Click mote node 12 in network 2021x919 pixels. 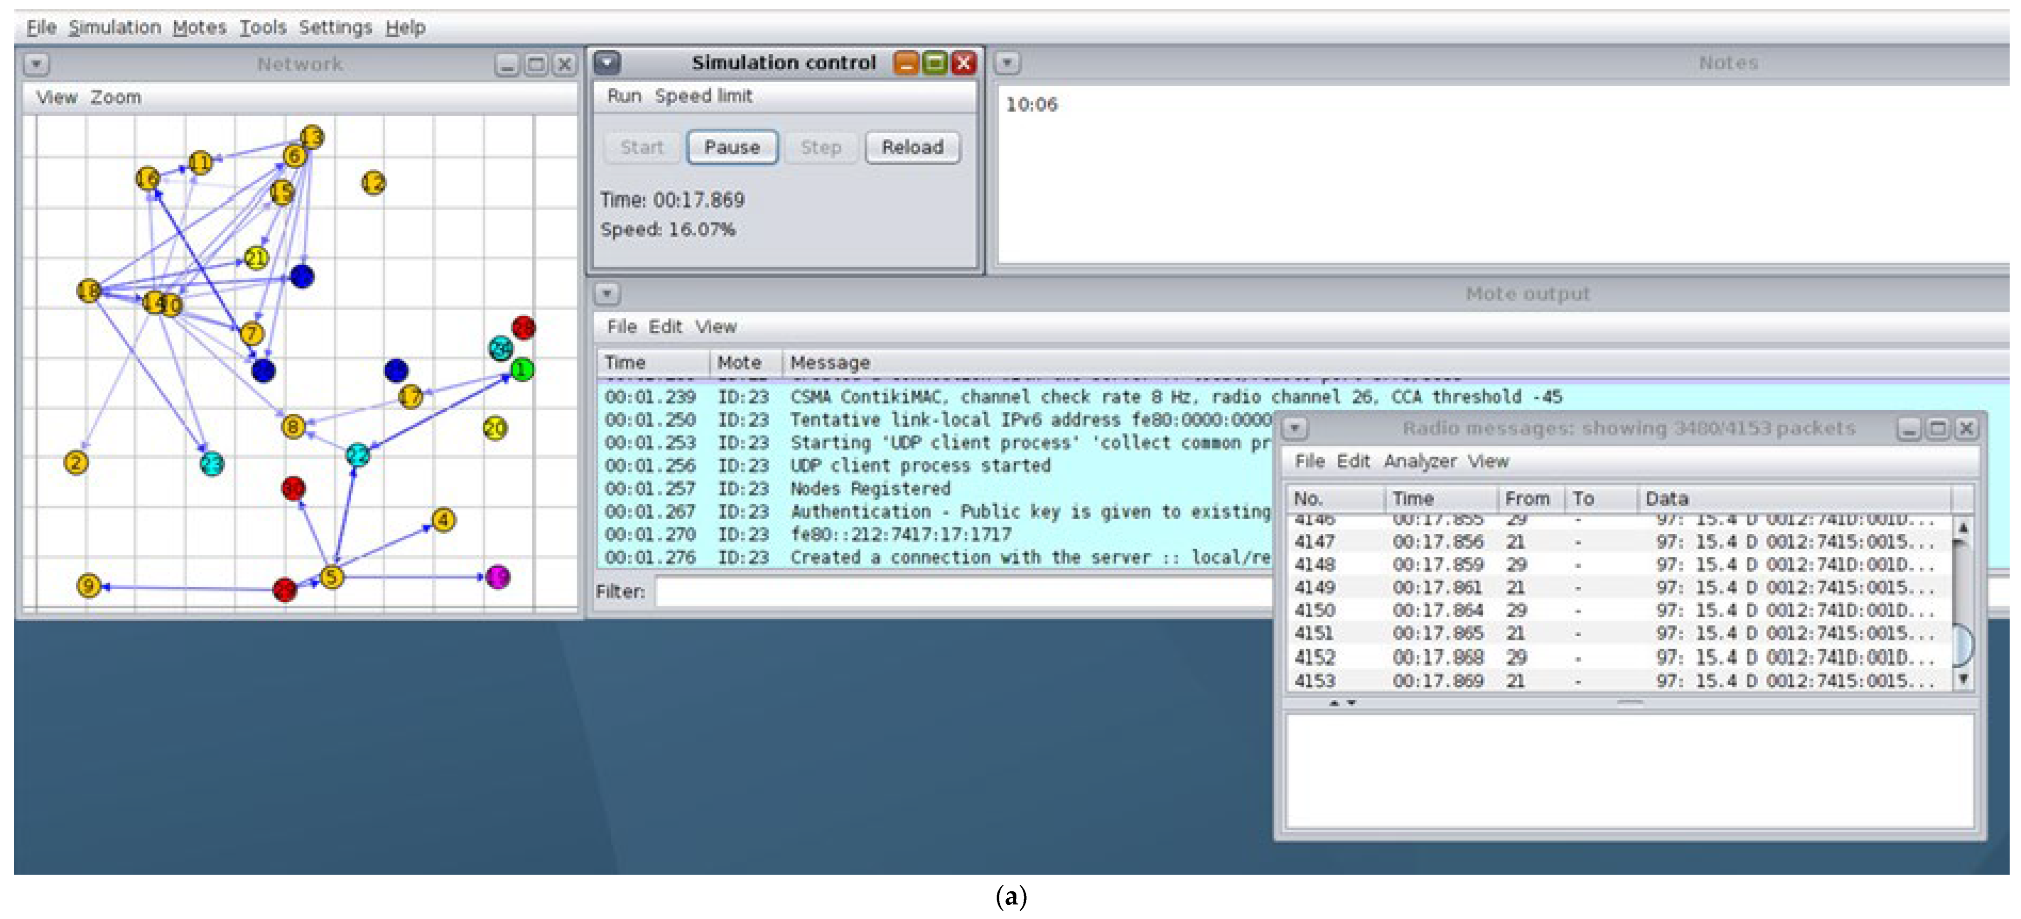[x=373, y=183]
